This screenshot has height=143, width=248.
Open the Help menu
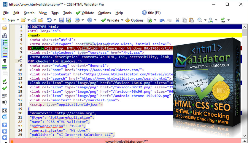(119, 13)
